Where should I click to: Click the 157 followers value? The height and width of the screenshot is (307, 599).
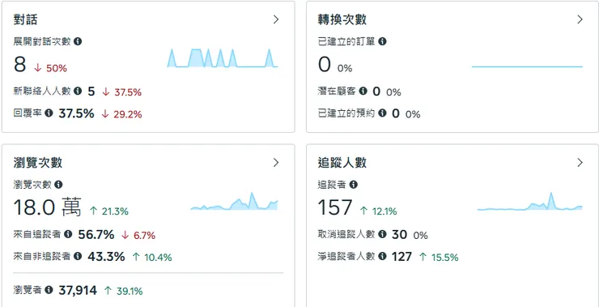click(335, 207)
